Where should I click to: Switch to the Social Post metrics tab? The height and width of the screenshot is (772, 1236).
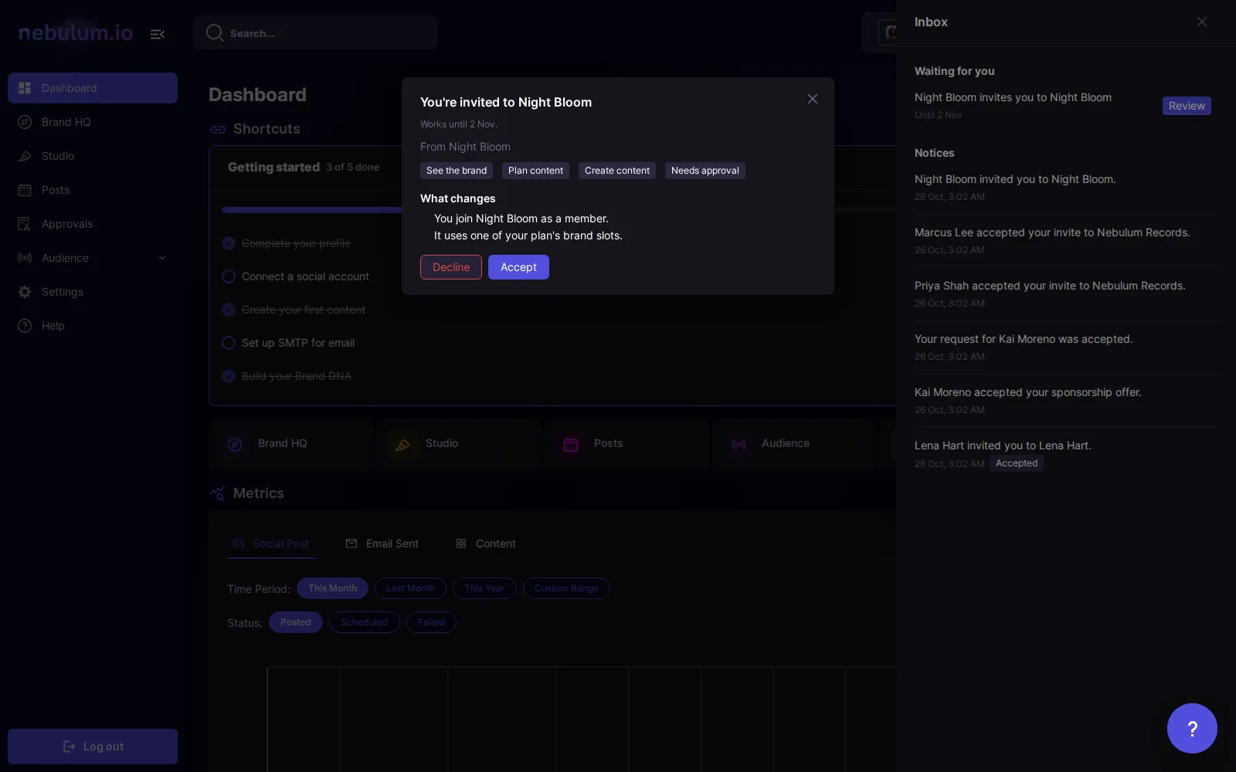click(x=271, y=543)
